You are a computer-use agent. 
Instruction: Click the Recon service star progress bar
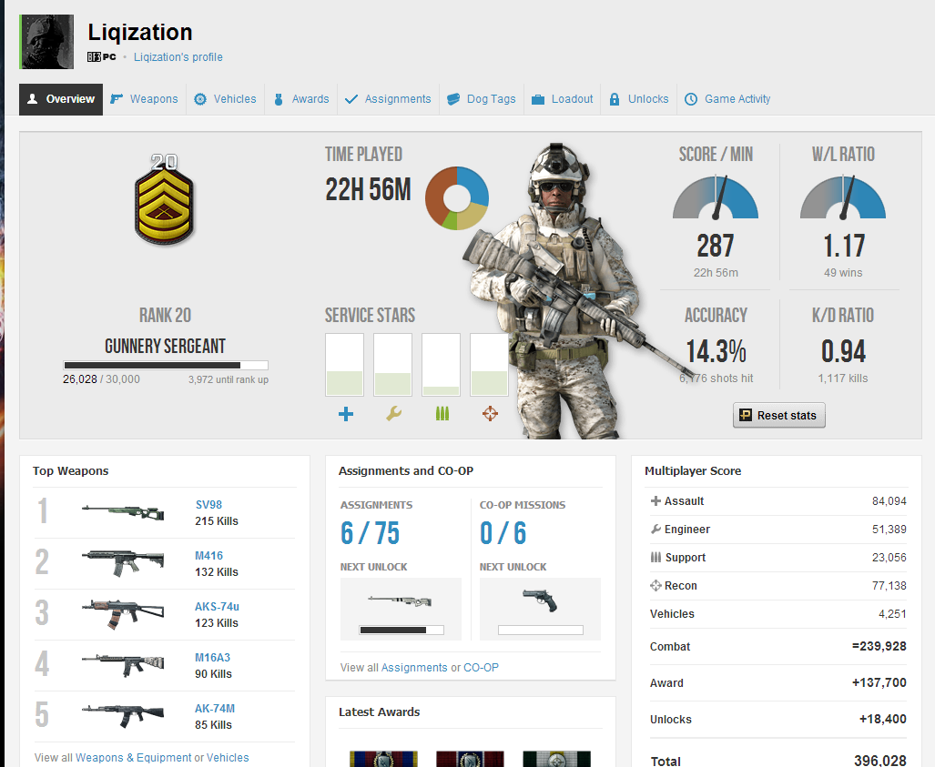pos(489,365)
